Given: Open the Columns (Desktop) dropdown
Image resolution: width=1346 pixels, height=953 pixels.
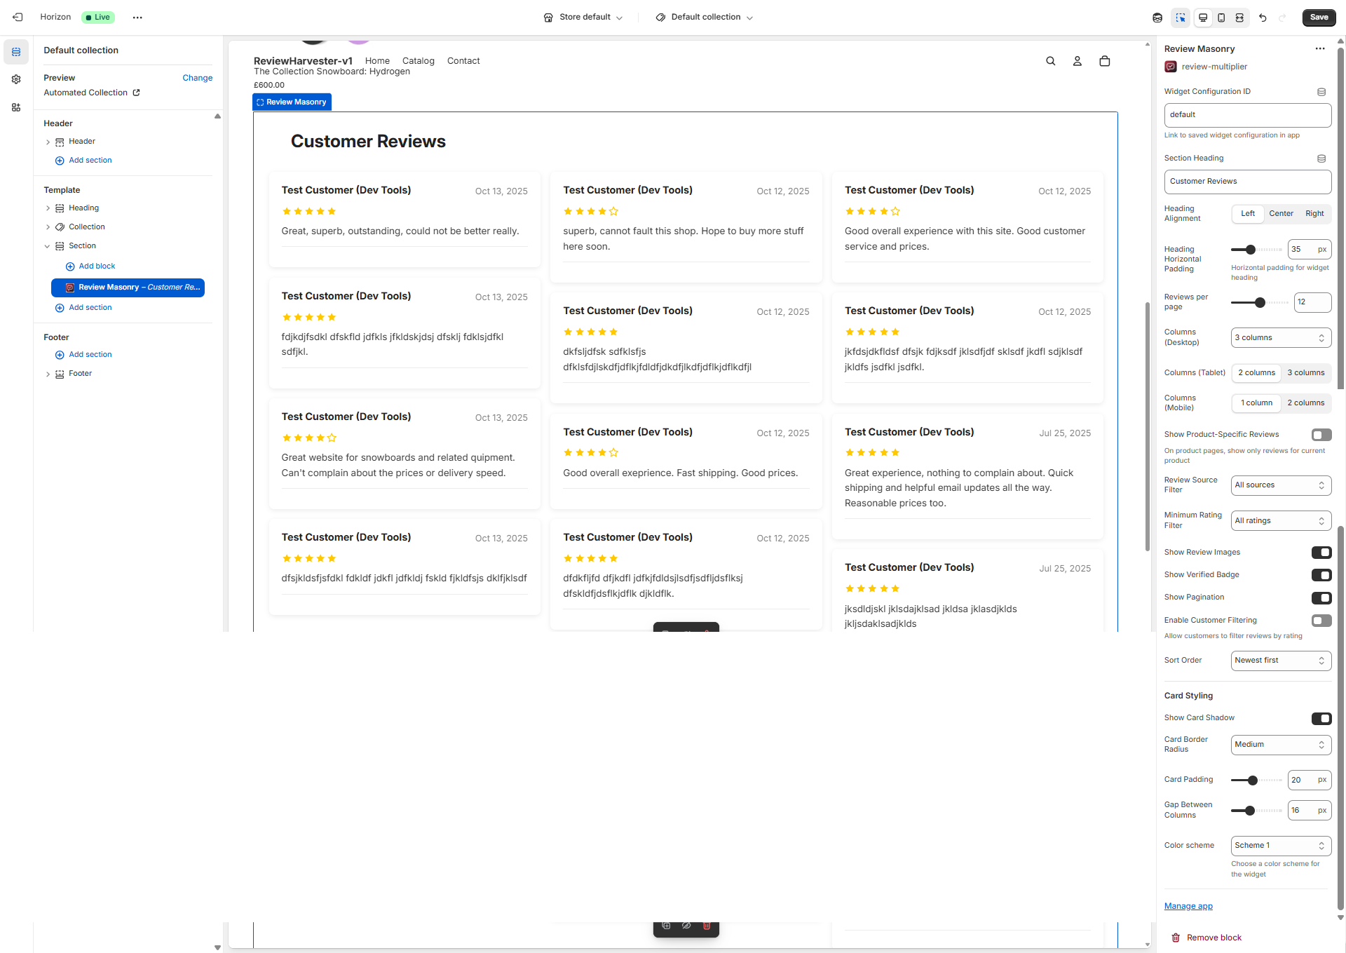Looking at the screenshot, I should pyautogui.click(x=1281, y=337).
